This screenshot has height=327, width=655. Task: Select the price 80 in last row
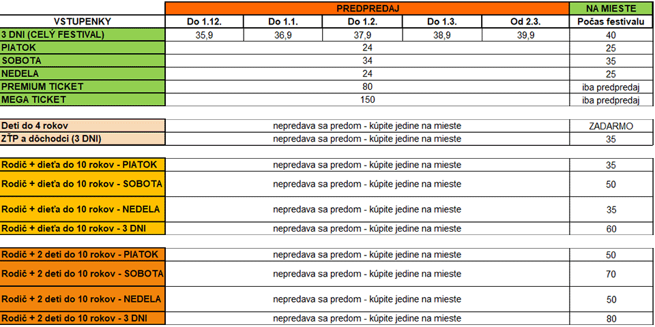coord(611,319)
